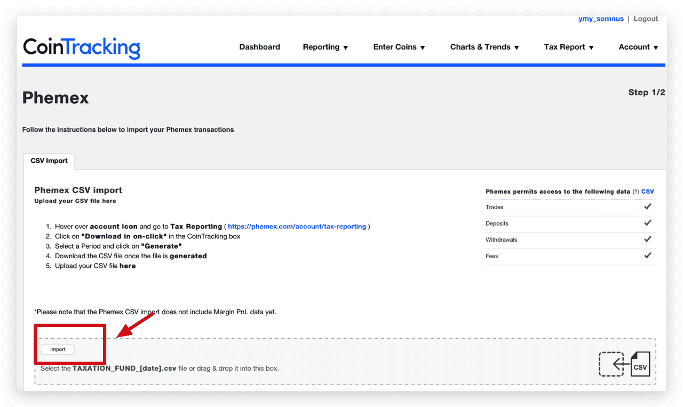This screenshot has height=407, width=683.
Task: Click the Fees checkmark icon
Action: click(648, 256)
